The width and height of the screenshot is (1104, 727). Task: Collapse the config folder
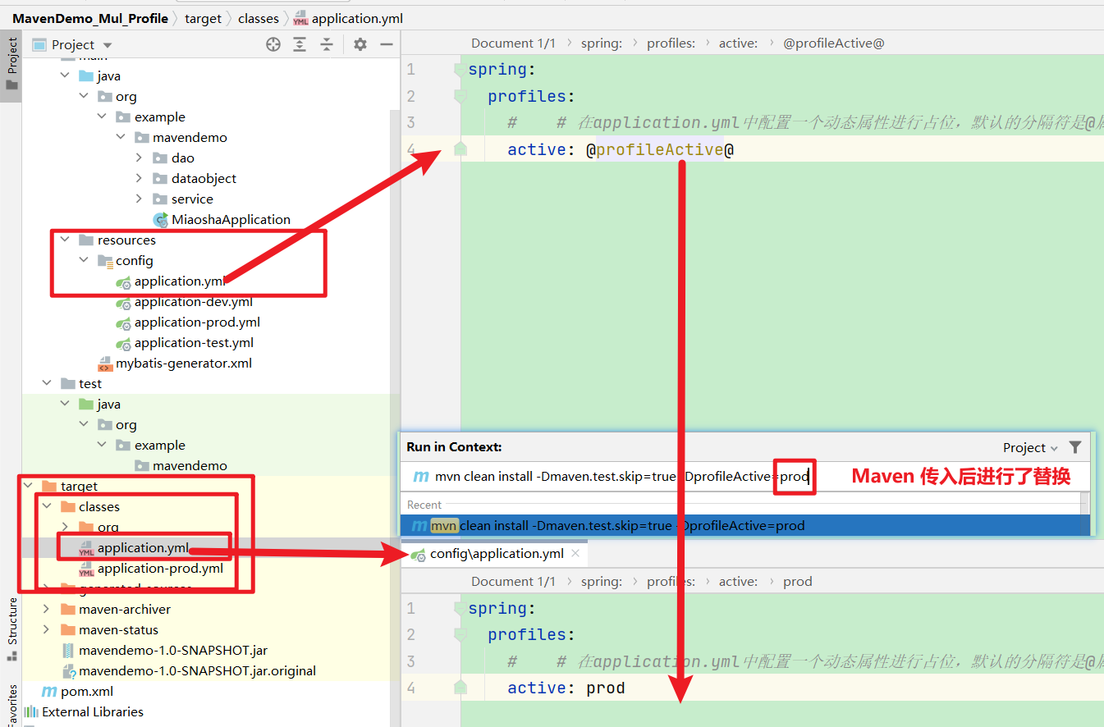click(x=85, y=260)
